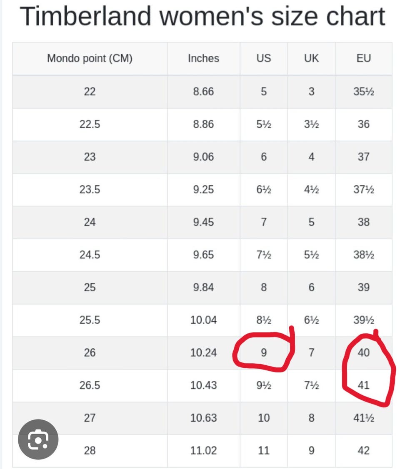400x469 pixels.
Task: Click the EU 41½ cell
Action: (x=364, y=418)
